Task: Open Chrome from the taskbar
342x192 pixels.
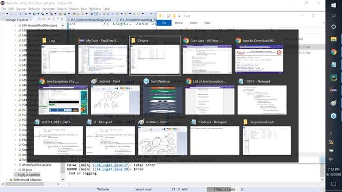Action: 333,52
